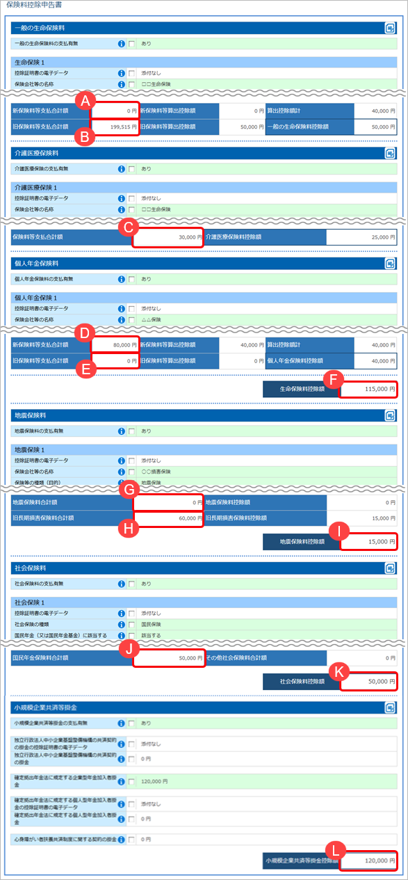Show info for 一般の生命保険料の支払有無
This screenshot has height=880, width=408.
coord(122,43)
